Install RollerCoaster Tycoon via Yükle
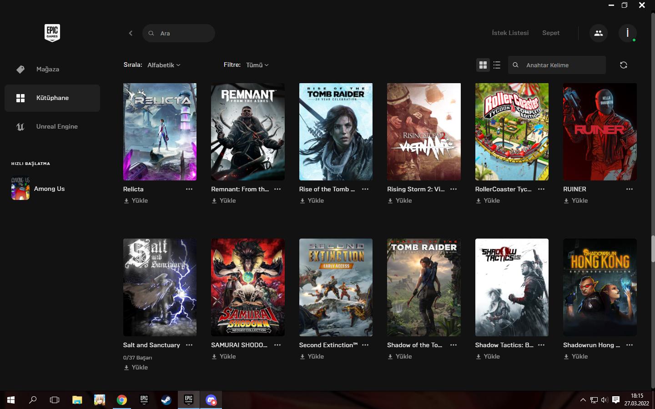The width and height of the screenshot is (655, 409). (x=488, y=200)
